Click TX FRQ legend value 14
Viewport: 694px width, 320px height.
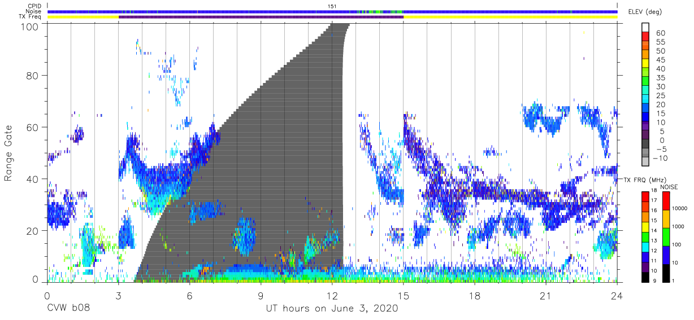tap(654, 230)
